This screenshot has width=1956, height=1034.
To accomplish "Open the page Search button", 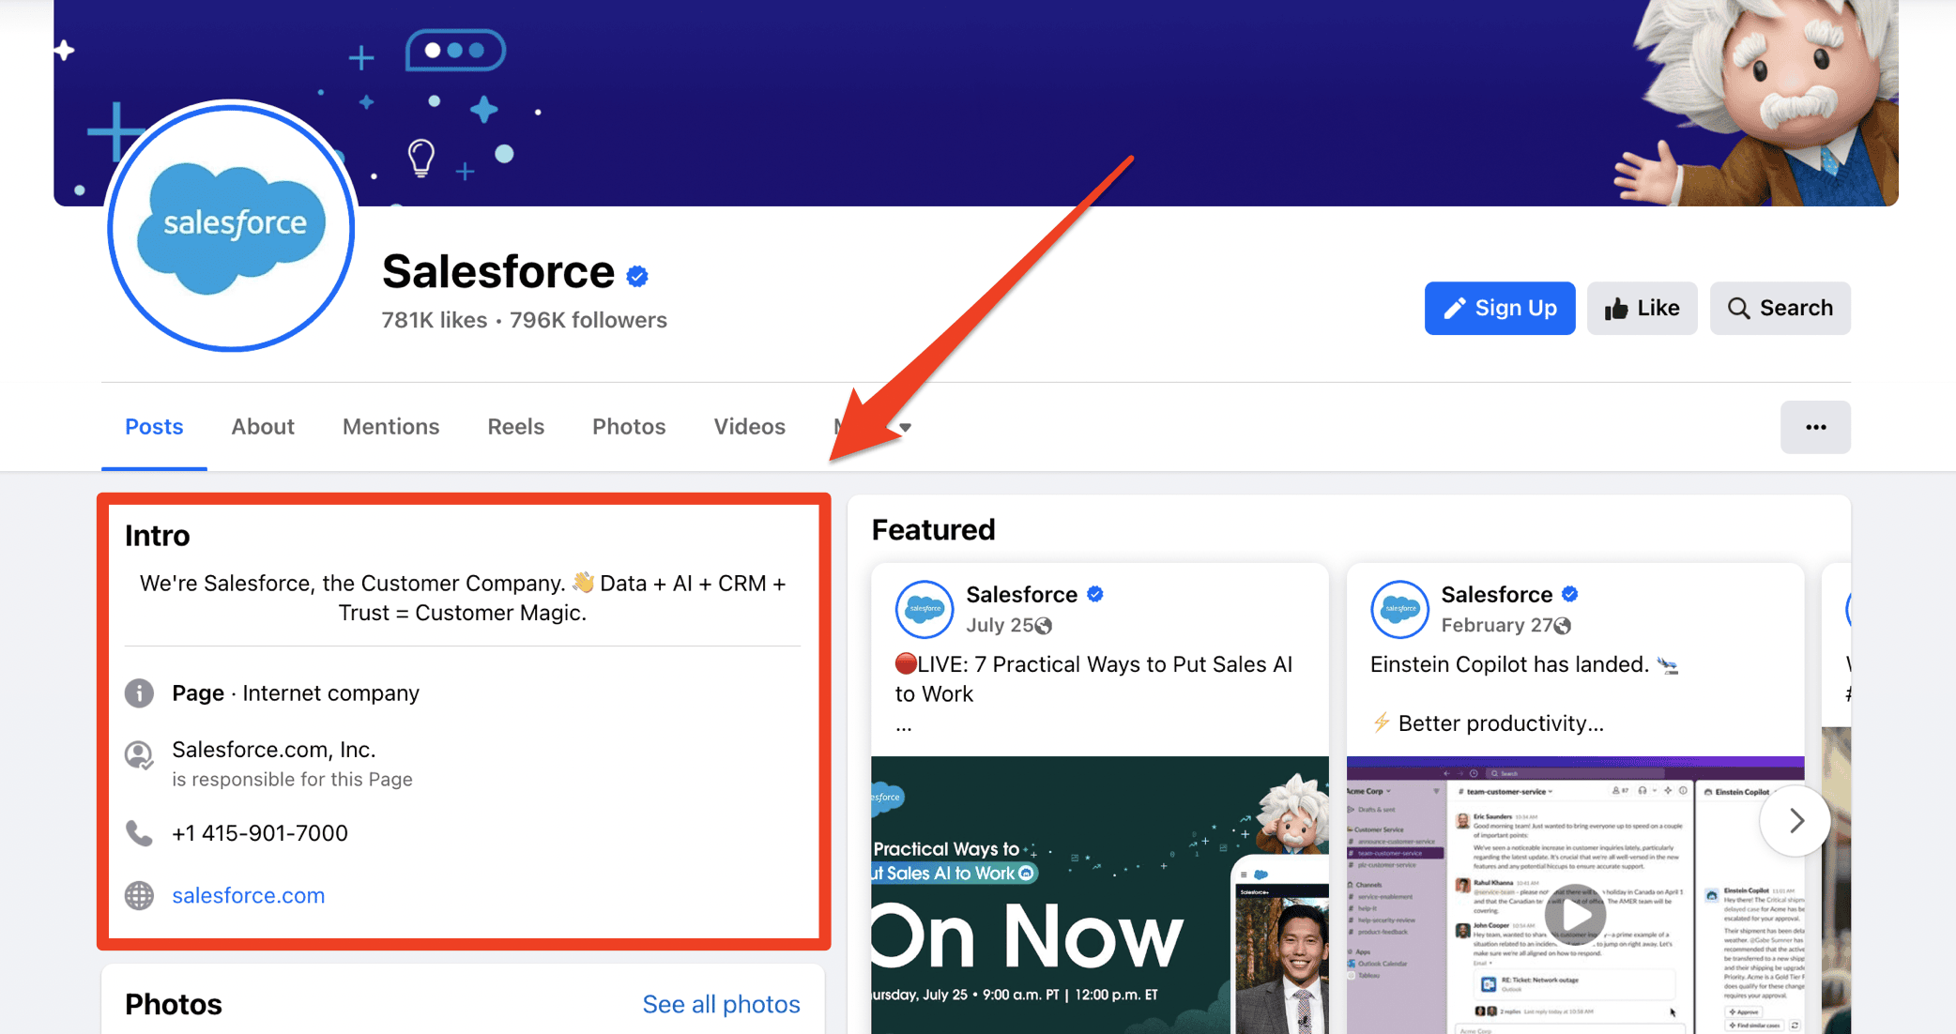I will [x=1780, y=308].
